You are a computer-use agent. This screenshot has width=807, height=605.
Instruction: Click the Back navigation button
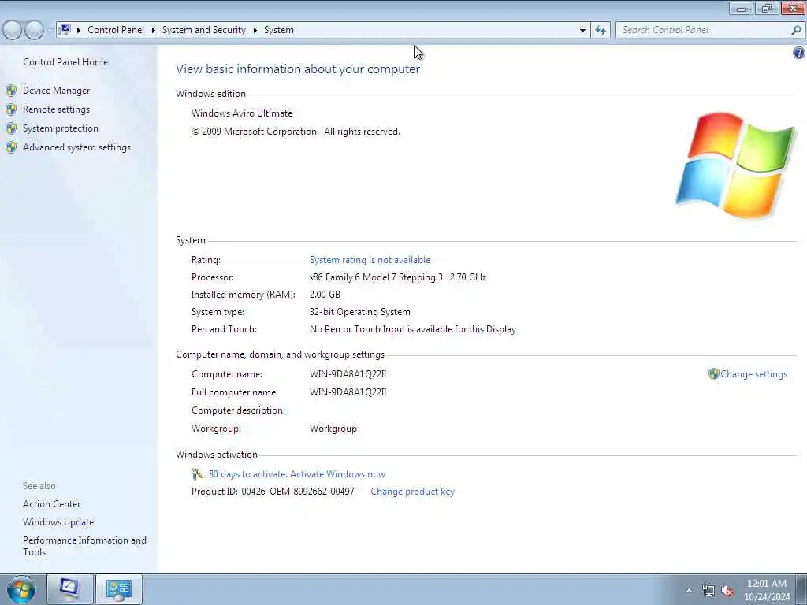(x=11, y=30)
